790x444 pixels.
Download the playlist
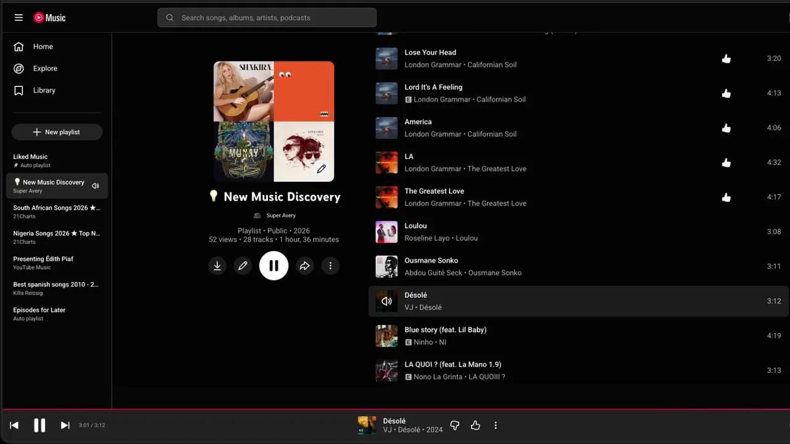coord(217,266)
